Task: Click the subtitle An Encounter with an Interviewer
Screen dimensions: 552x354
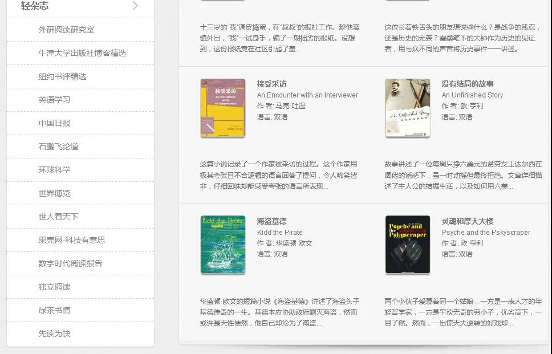Action: [307, 95]
